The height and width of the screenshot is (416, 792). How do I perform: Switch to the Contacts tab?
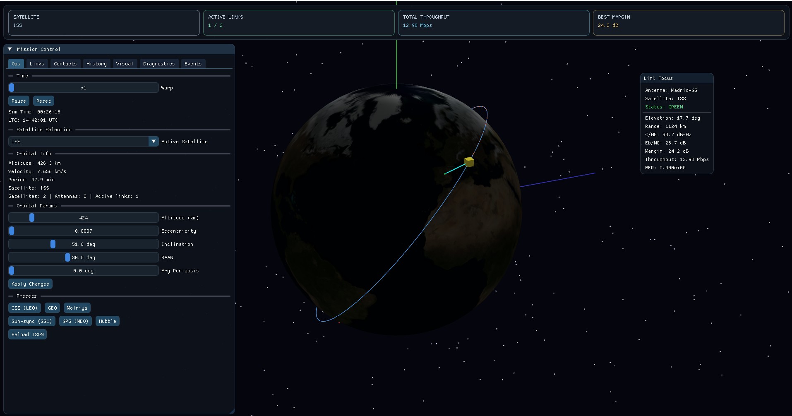[65, 63]
